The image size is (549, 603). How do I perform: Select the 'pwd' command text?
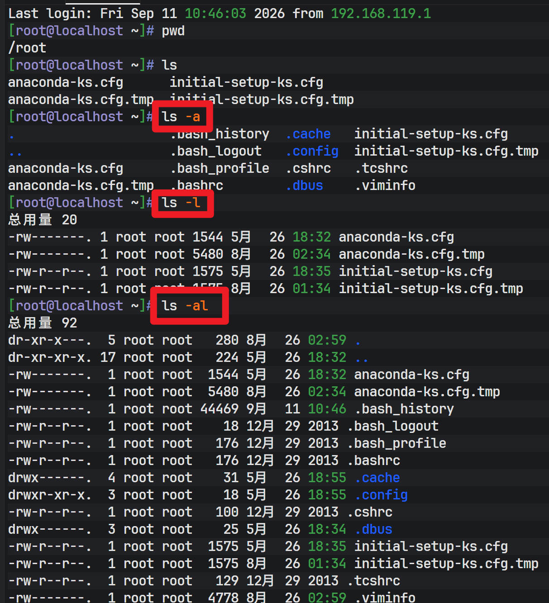pos(173,31)
